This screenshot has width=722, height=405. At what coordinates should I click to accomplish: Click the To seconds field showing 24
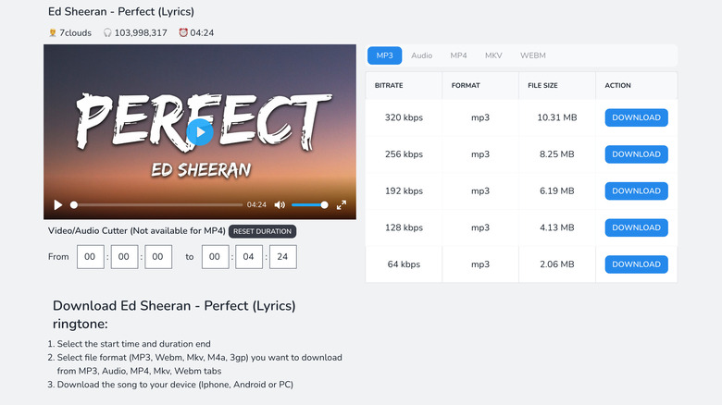(282, 257)
